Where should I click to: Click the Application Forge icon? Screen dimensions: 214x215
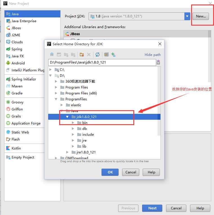coord(8,123)
